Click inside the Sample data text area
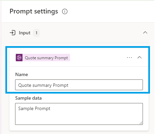 pyautogui.click(x=79, y=114)
